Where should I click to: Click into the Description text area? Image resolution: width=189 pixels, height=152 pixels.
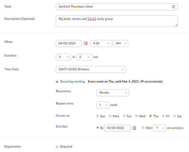coord(117,21)
